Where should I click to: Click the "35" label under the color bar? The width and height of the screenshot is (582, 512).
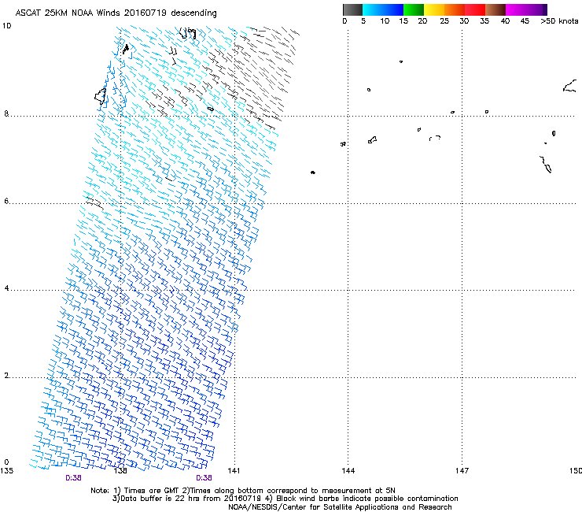pyautogui.click(x=484, y=21)
